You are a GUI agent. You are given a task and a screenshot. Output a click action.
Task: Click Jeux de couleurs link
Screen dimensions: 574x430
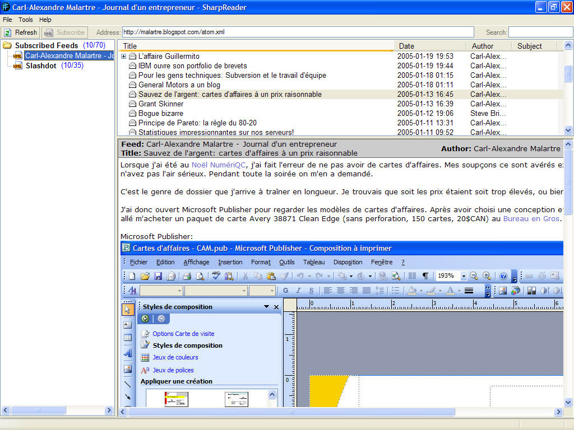[x=175, y=357]
